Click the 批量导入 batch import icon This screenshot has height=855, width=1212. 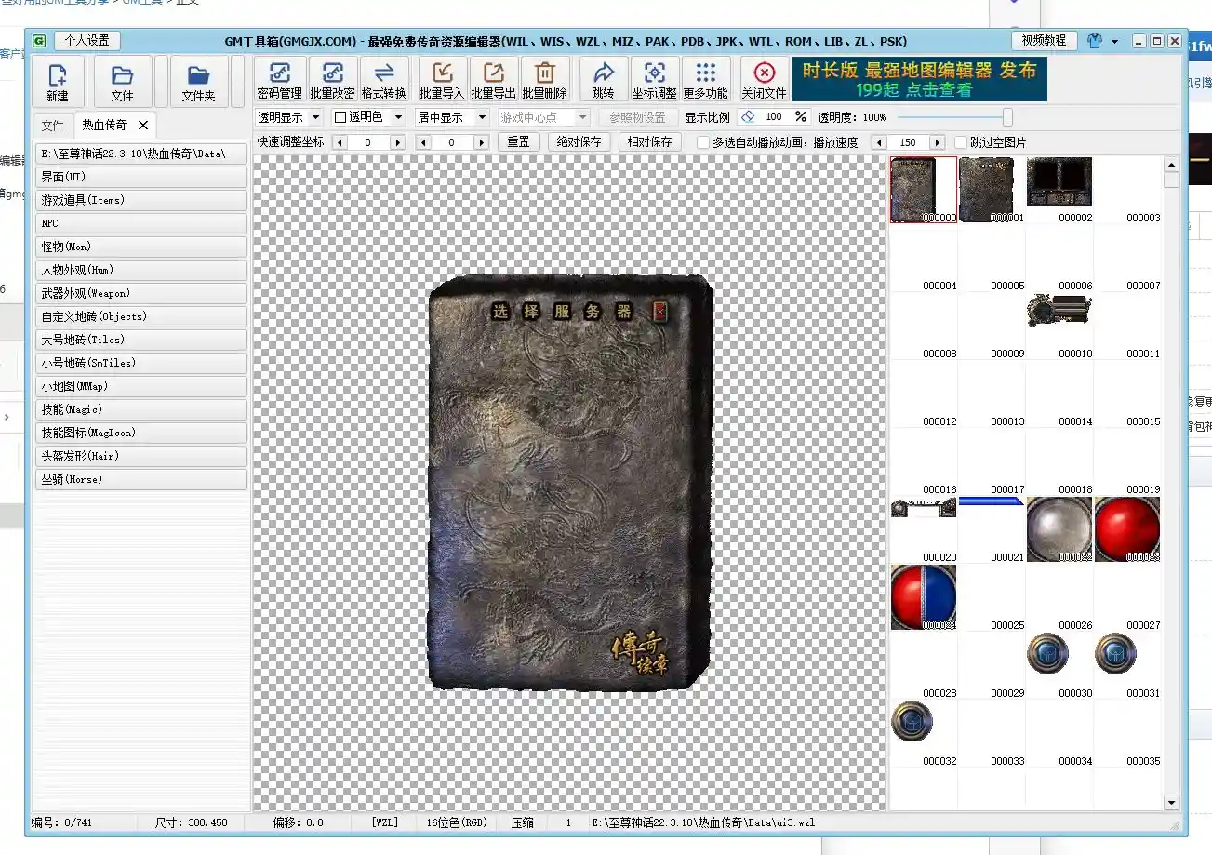point(442,80)
